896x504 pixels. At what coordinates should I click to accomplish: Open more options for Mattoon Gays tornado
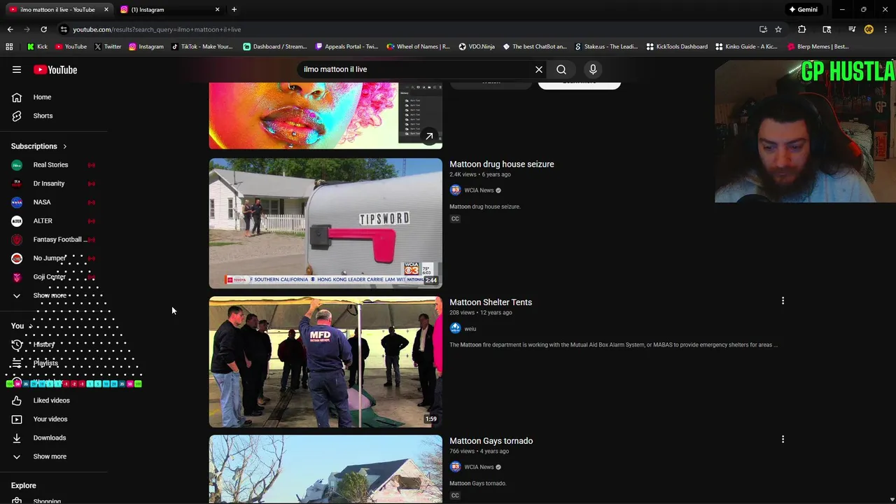pyautogui.click(x=783, y=440)
